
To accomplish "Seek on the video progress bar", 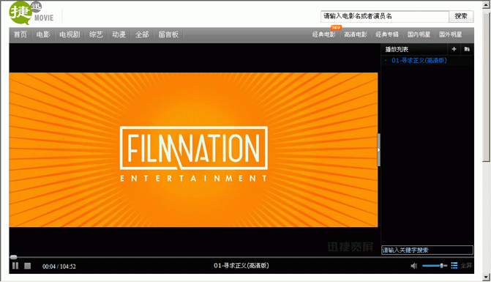I will [x=195, y=257].
